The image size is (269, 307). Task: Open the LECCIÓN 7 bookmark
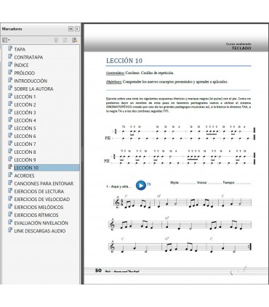pyautogui.click(x=25, y=144)
